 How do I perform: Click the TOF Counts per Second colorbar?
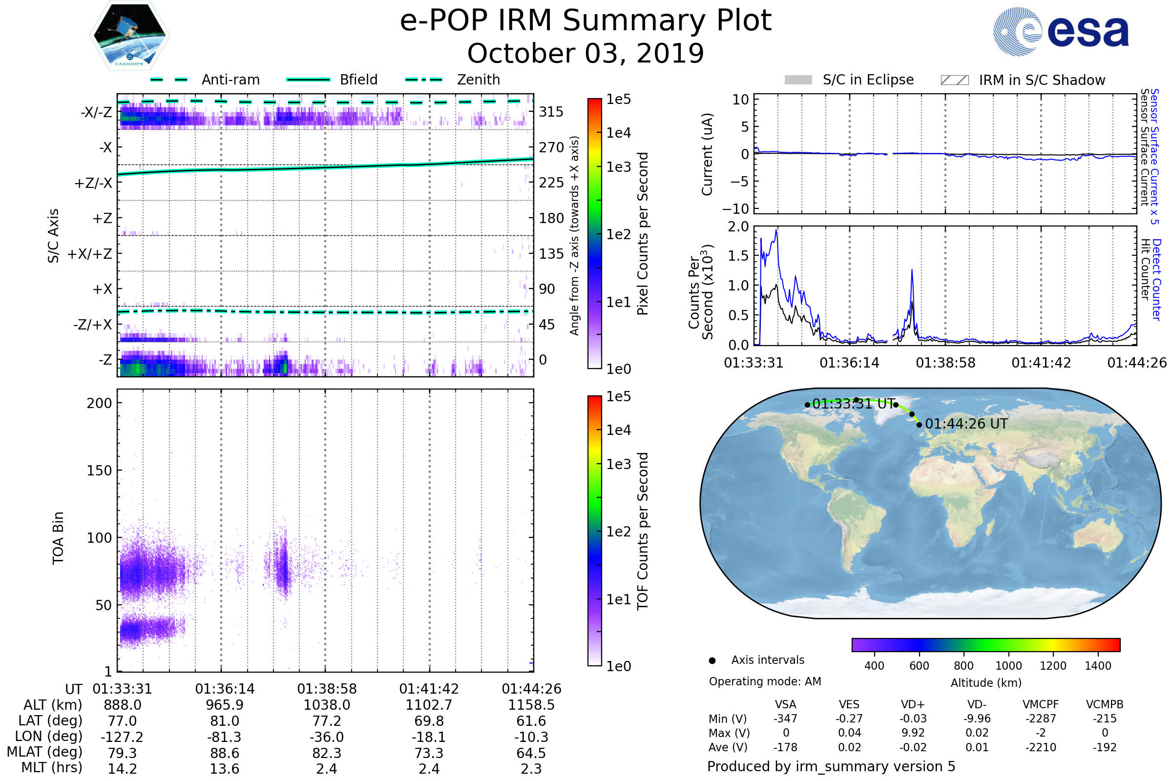tap(594, 531)
